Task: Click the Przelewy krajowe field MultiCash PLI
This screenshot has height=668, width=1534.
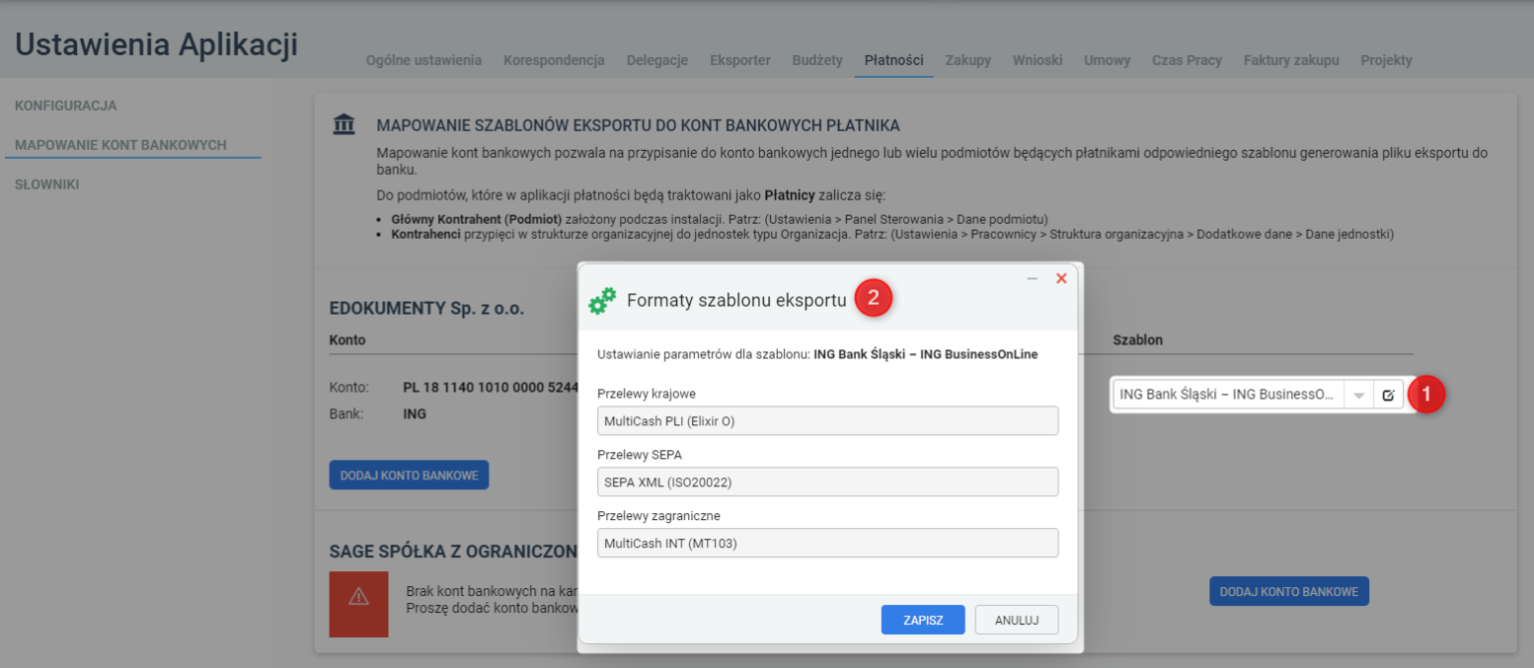Action: coord(827,420)
